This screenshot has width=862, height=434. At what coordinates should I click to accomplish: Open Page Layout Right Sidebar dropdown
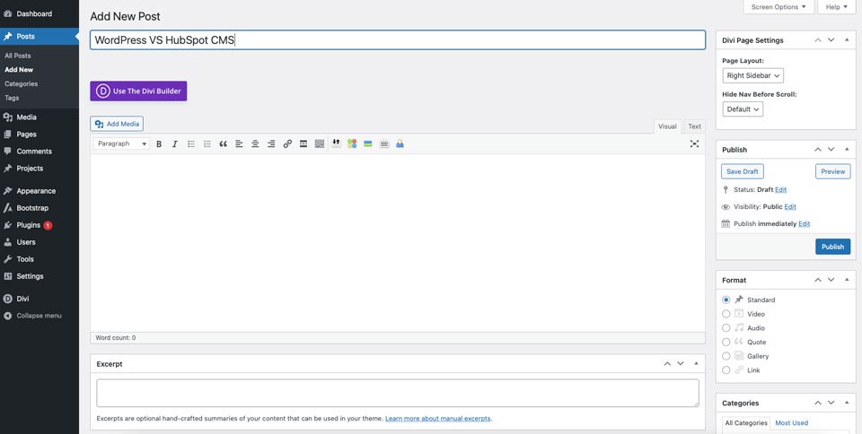(752, 75)
